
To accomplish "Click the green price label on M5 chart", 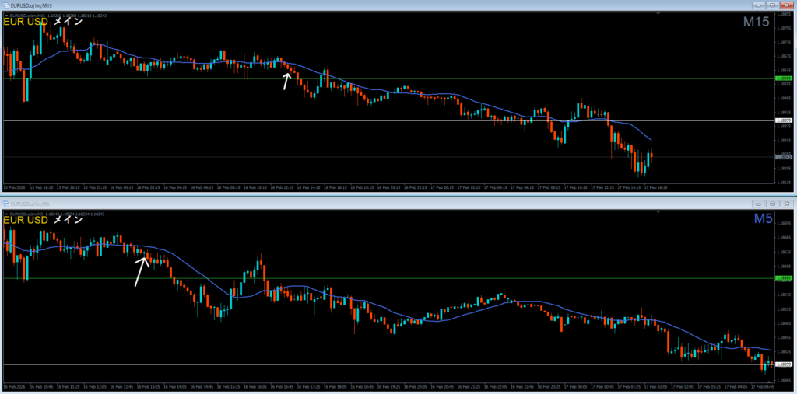I will click(x=784, y=277).
